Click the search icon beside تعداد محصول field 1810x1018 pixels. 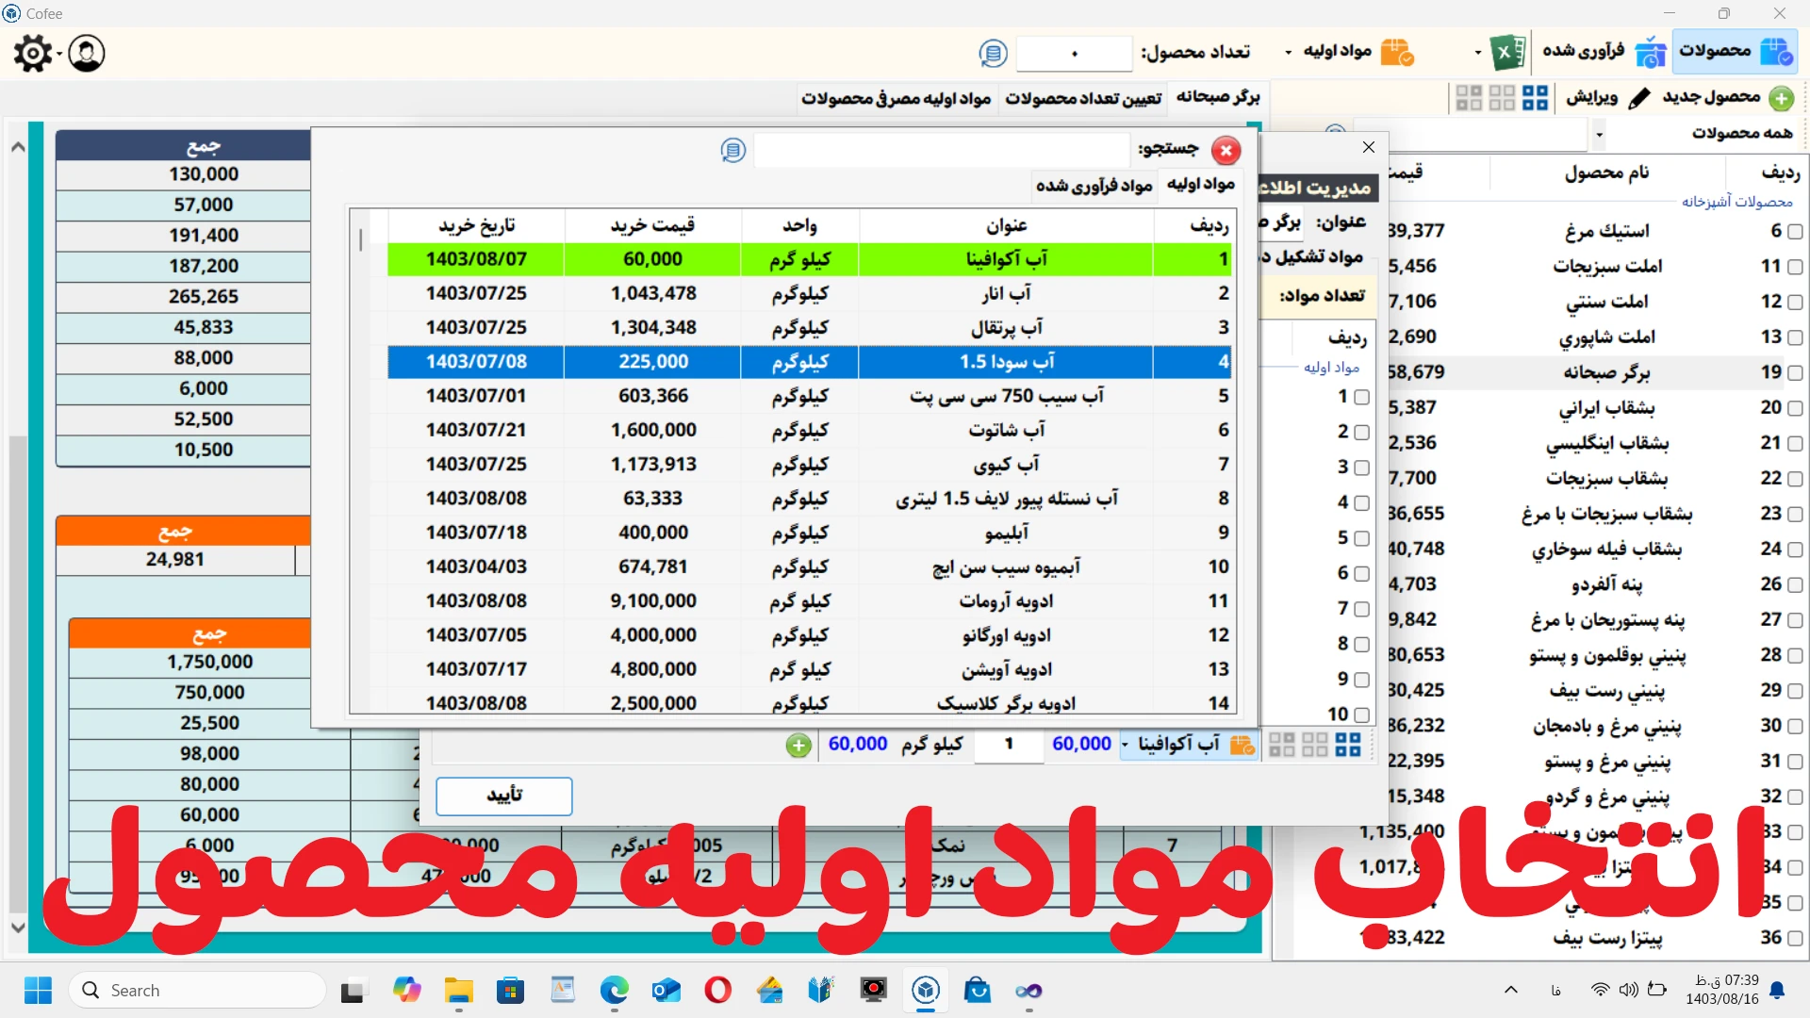tap(993, 53)
